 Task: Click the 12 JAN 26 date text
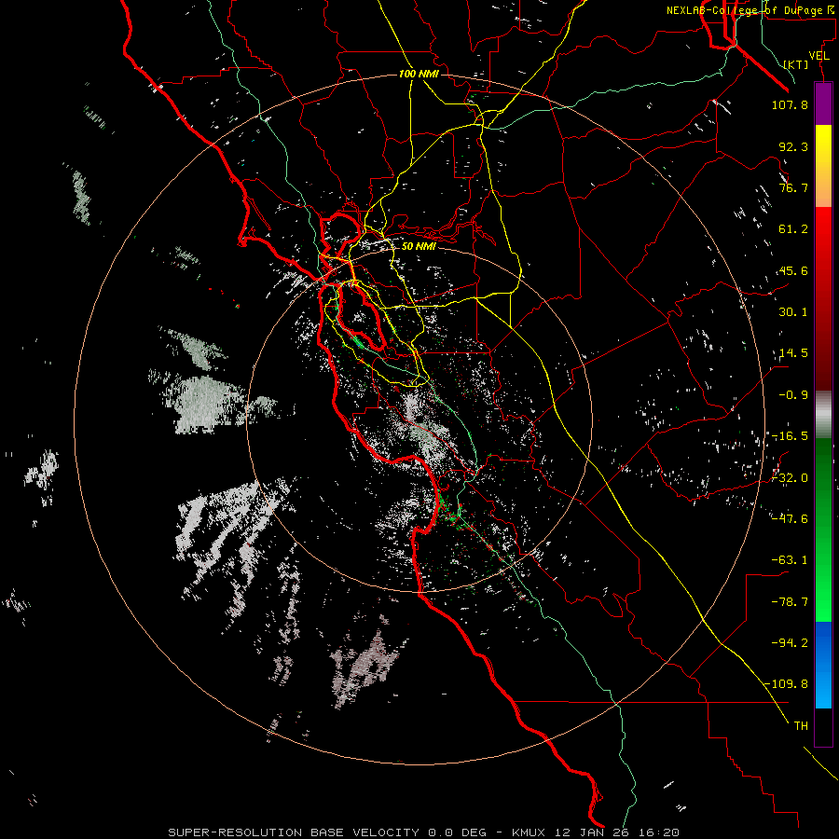(x=592, y=832)
